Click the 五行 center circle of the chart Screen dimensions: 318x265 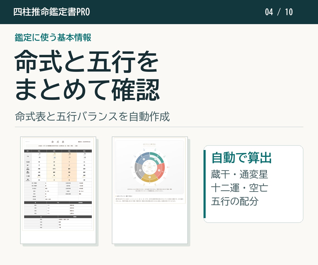150,167
